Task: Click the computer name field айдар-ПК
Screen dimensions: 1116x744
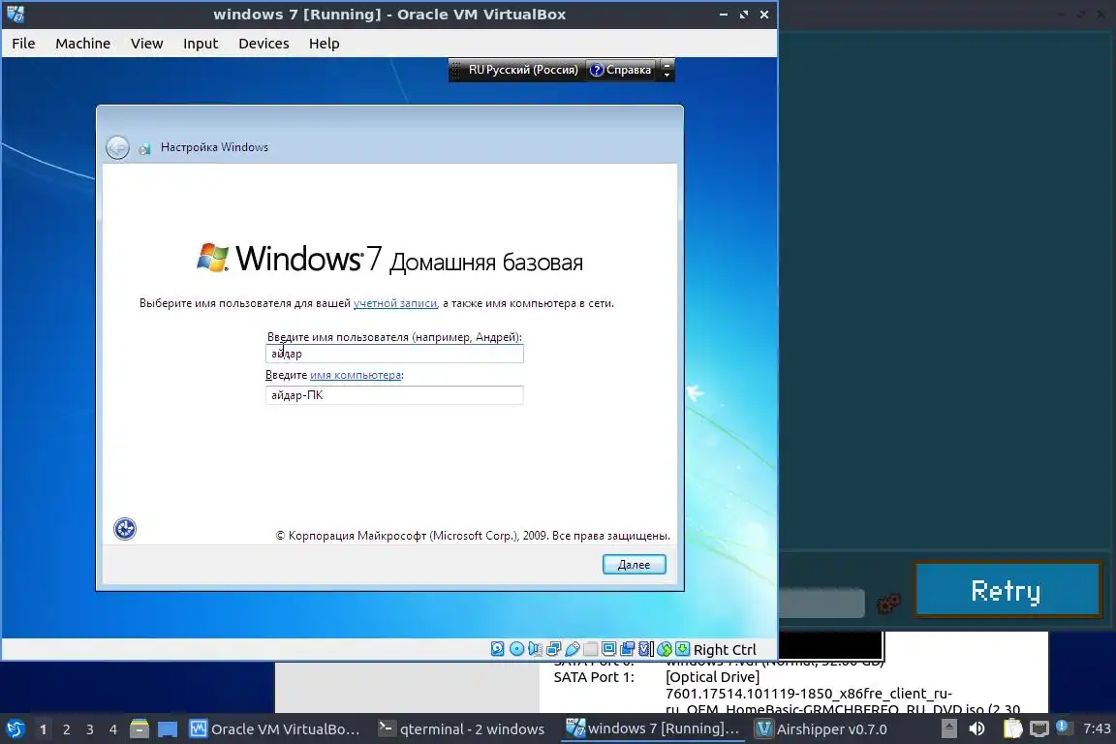Action: [x=394, y=395]
